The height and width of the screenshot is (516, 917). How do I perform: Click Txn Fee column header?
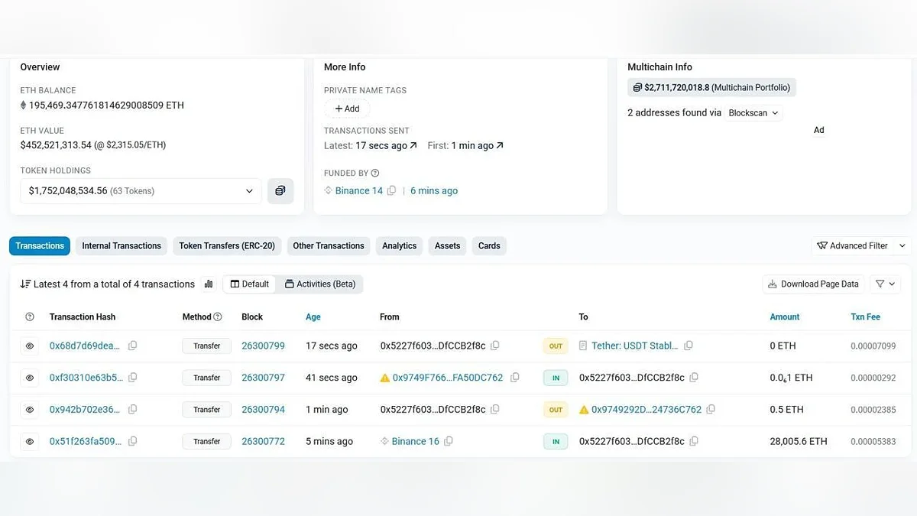coord(866,317)
